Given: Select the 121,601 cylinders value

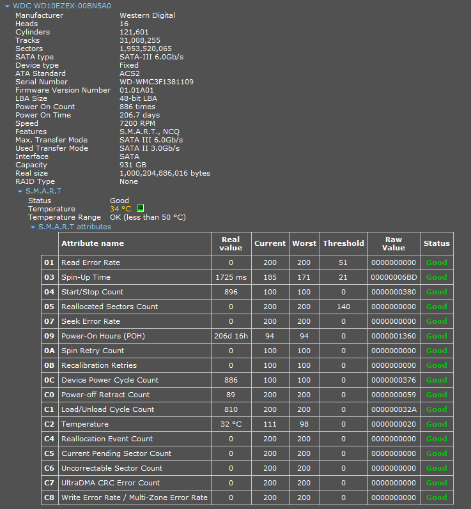Looking at the screenshot, I should click(134, 32).
